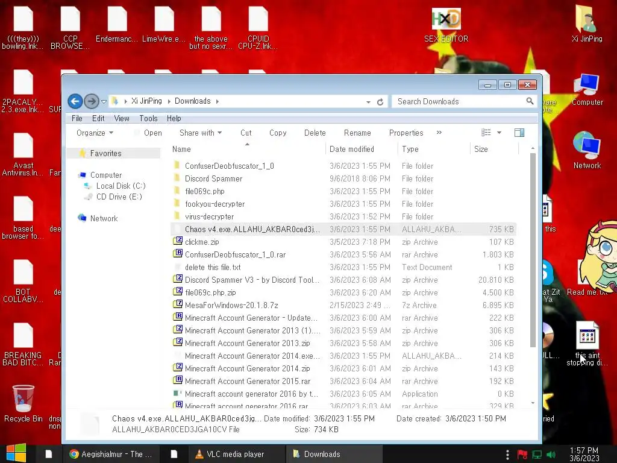Expand the address bar history dropdown
Screen dimensions: 617x463
(x=368, y=102)
